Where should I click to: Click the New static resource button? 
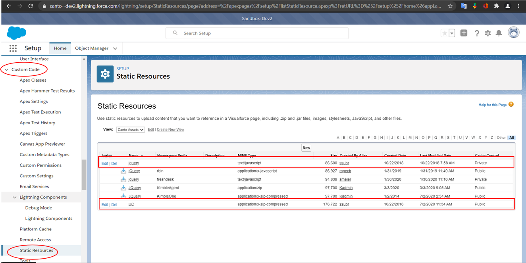click(306, 148)
